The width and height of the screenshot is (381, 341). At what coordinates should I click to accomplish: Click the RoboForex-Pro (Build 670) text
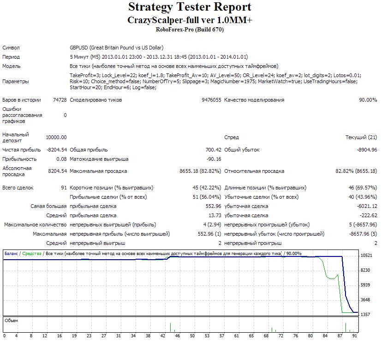pyautogui.click(x=190, y=30)
